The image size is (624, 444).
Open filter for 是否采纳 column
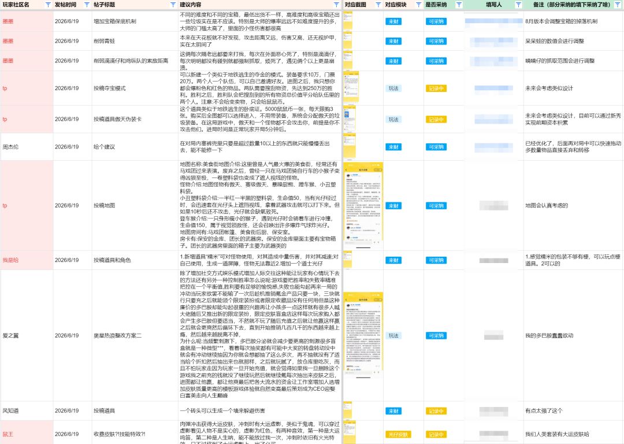pyautogui.click(x=459, y=5)
